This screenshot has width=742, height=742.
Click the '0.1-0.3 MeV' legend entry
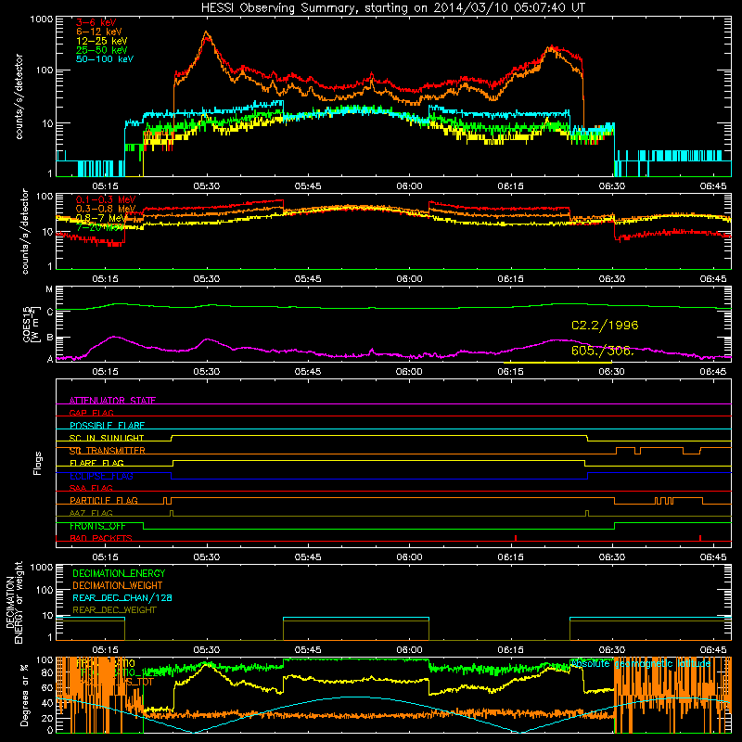pyautogui.click(x=106, y=199)
